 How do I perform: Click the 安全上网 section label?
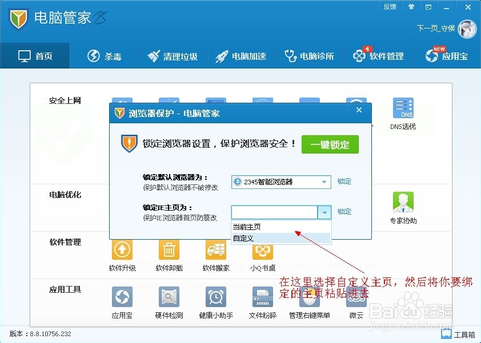(x=65, y=100)
